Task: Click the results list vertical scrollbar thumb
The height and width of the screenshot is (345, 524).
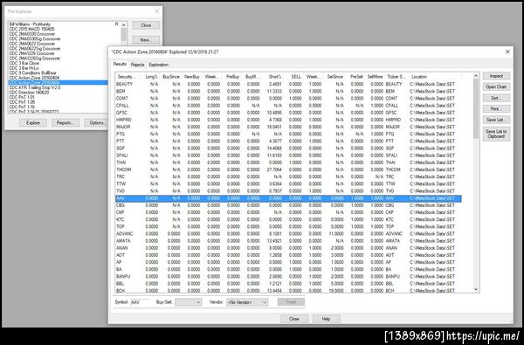Action: [x=476, y=108]
